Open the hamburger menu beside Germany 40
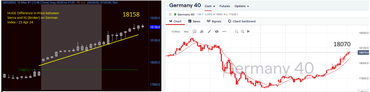Image resolution: width=370 pixels, height=92 pixels. [x=170, y=14]
